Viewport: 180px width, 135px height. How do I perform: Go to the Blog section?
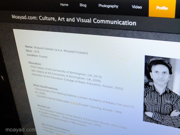[x=83, y=5]
